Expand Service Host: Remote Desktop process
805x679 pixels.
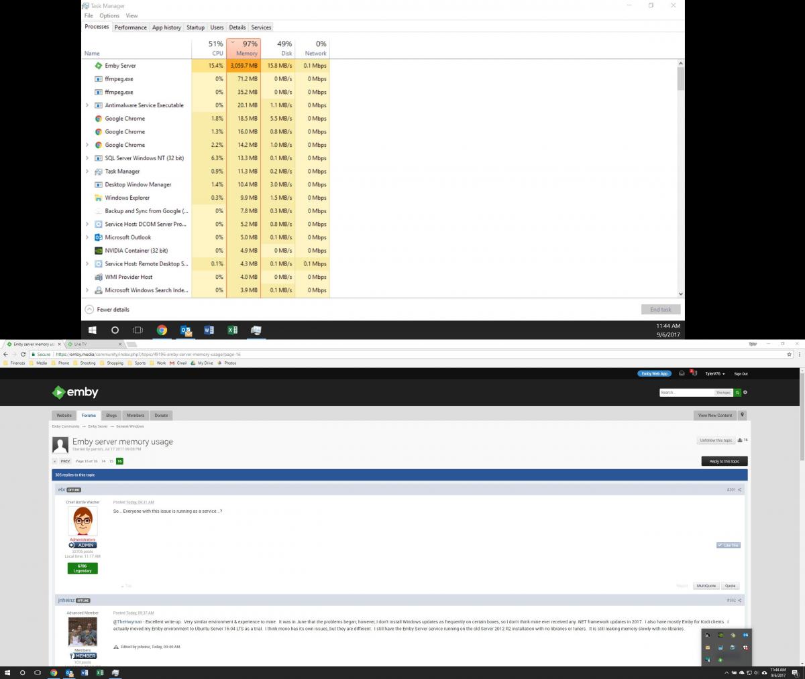click(x=87, y=264)
